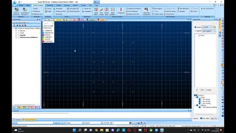Screen dimensions: 236x133
Task: Click the All button in Quick Filter
Action: 197,90
